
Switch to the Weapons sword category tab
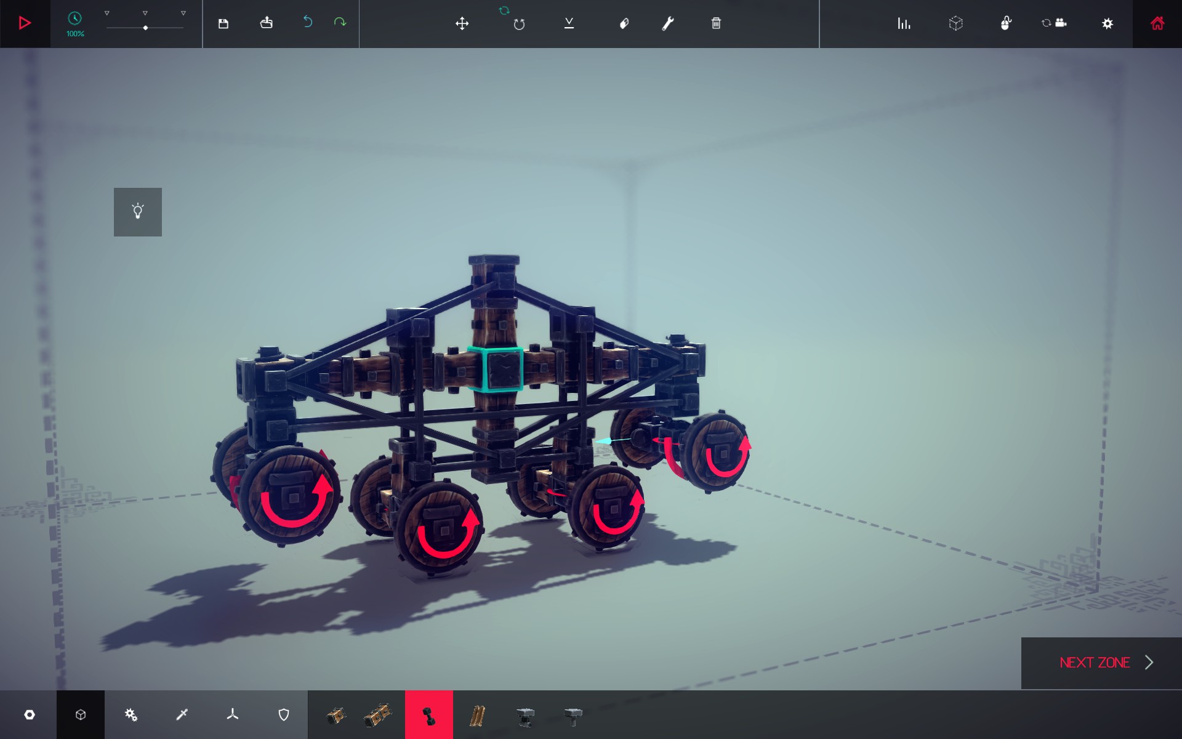coord(182,714)
